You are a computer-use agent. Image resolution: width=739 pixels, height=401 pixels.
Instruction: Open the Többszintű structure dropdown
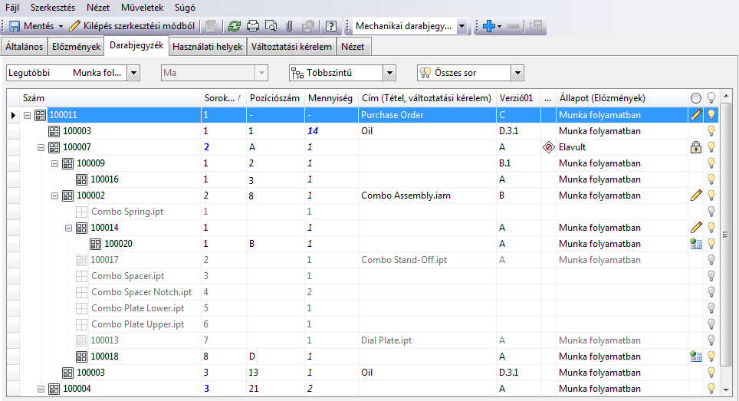click(x=389, y=73)
